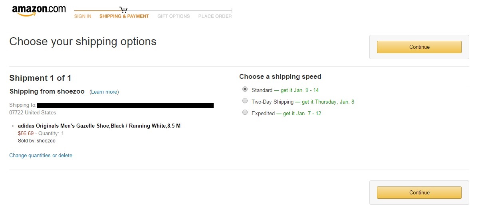Select the PLACE ORDER step

coord(215,16)
